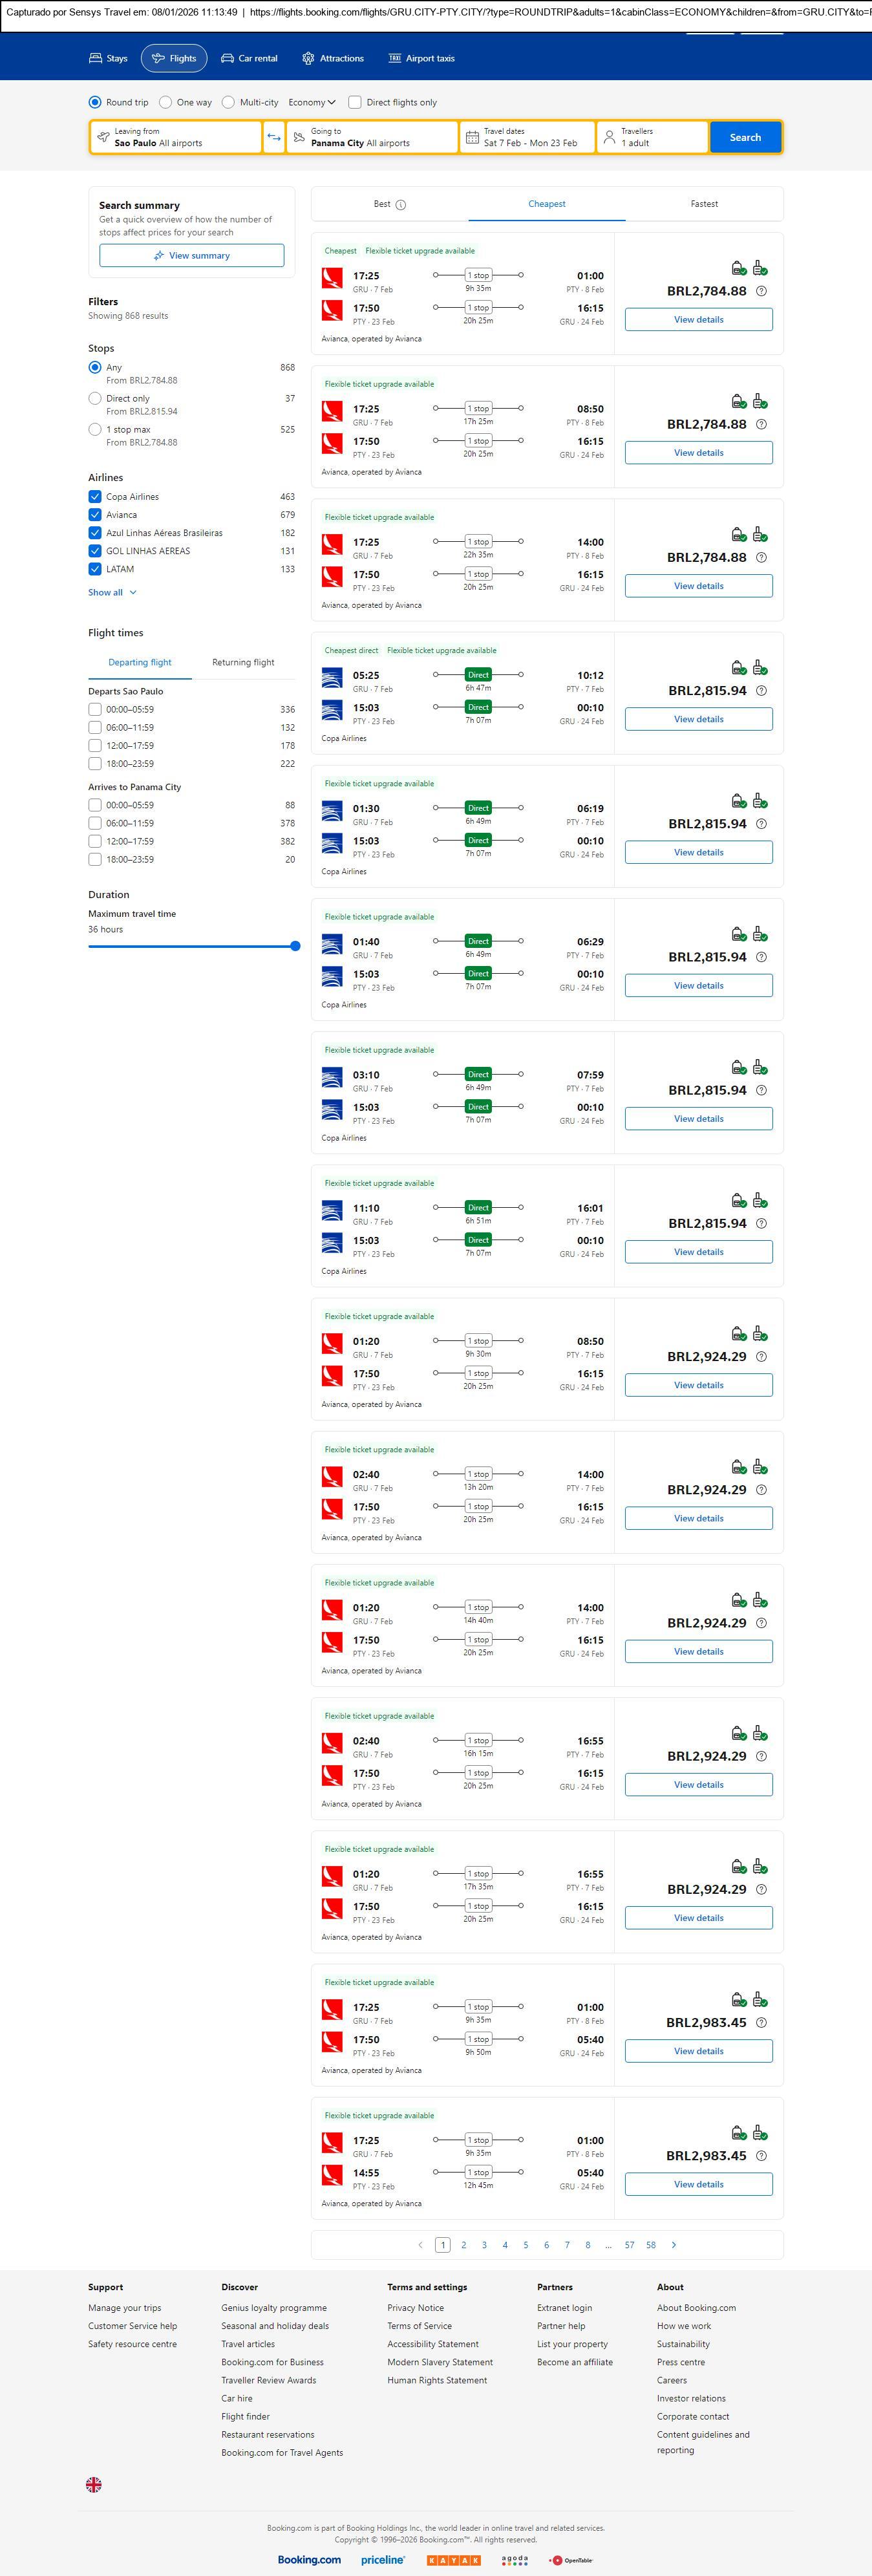Click the Maximum travel time slider handle
The width and height of the screenshot is (872, 2576).
tap(295, 946)
